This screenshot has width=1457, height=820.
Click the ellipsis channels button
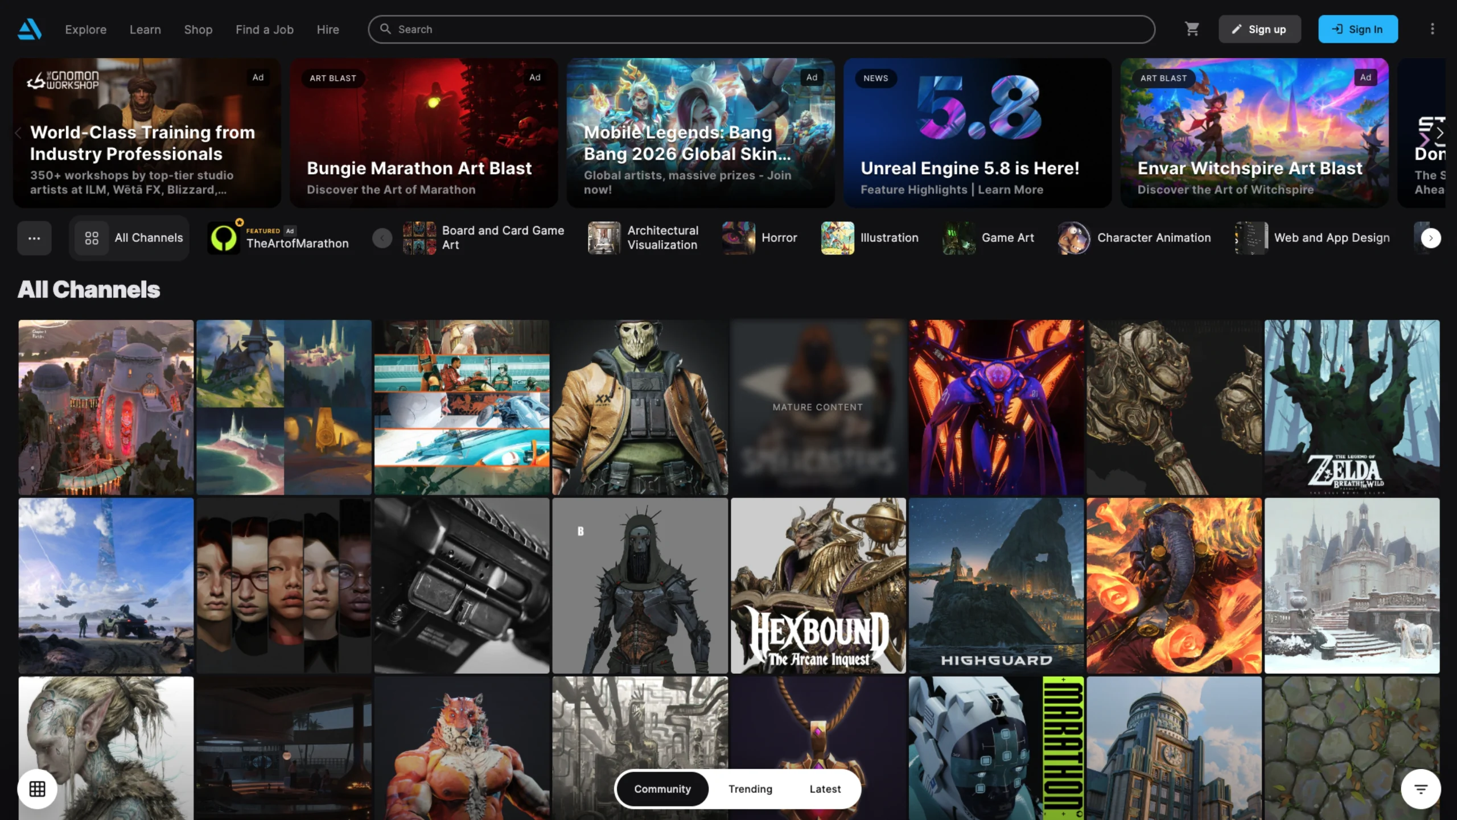[x=34, y=238]
